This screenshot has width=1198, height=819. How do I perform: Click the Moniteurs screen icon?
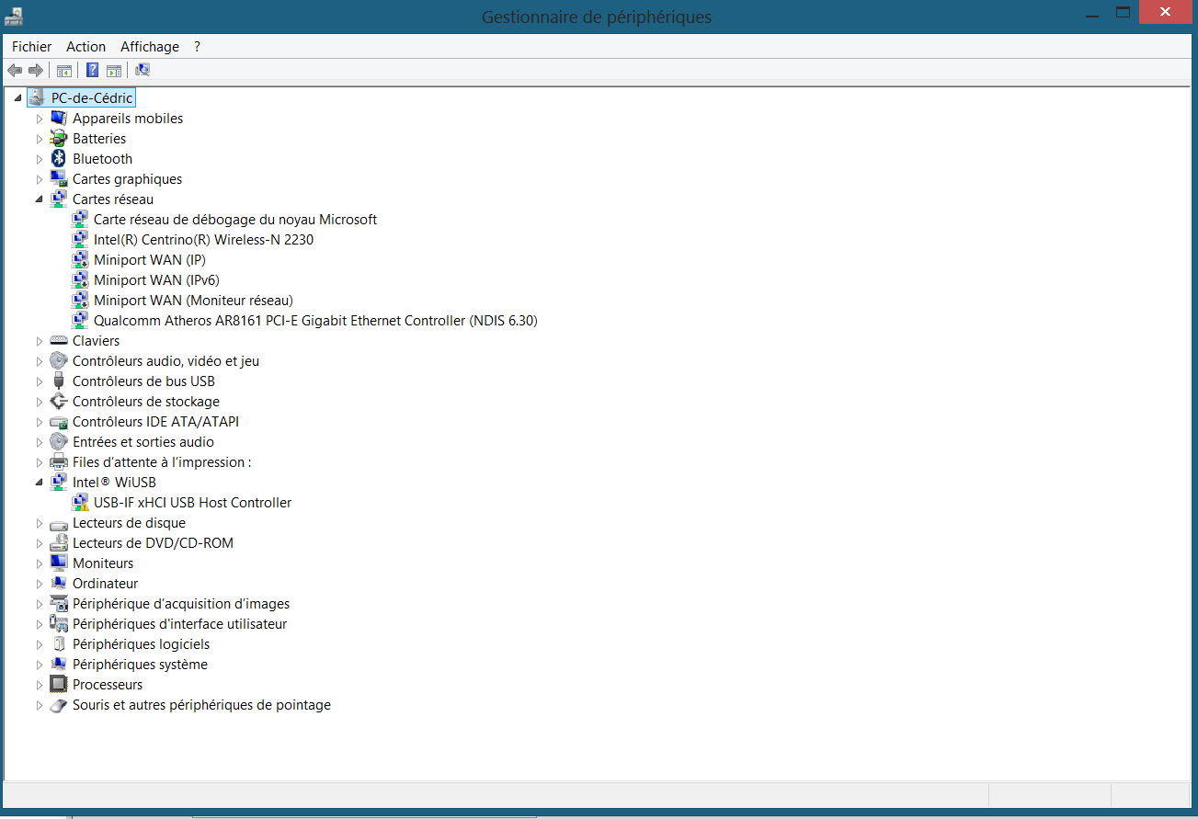pos(59,563)
